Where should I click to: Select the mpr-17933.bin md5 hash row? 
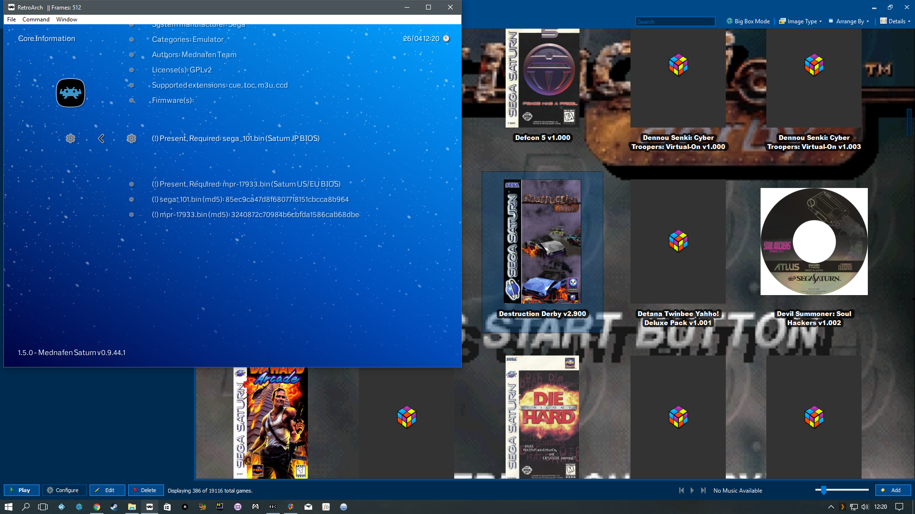click(x=255, y=215)
